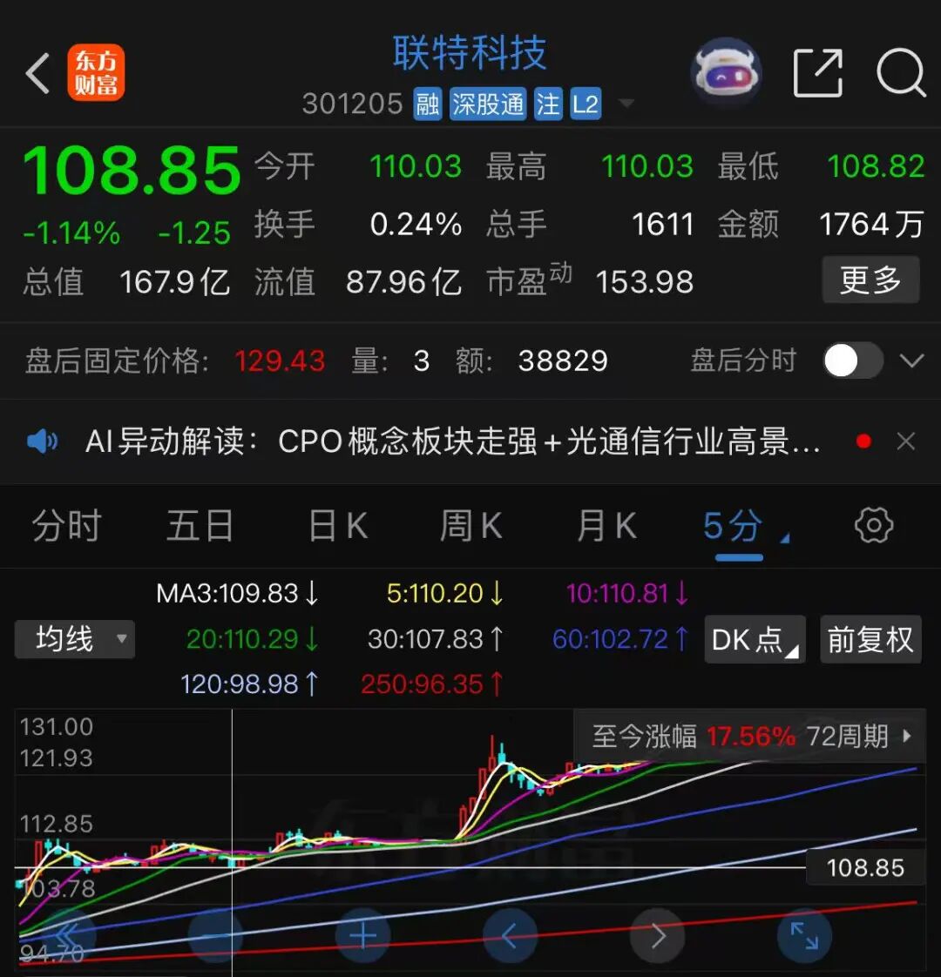Switch to the 月K chart tab
Image resolution: width=941 pixels, height=977 pixels.
tap(606, 526)
